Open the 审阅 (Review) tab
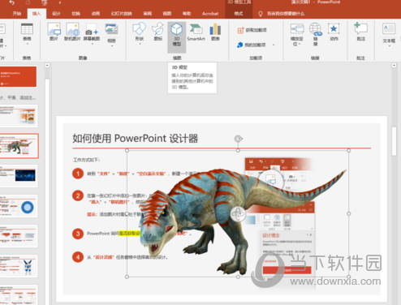 148,13
